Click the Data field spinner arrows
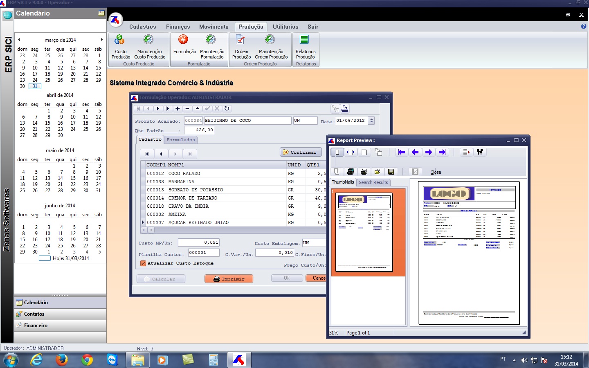This screenshot has width=589, height=368. point(371,121)
